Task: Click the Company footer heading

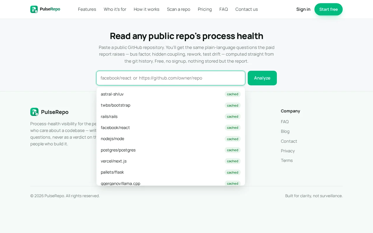Action: point(291,111)
